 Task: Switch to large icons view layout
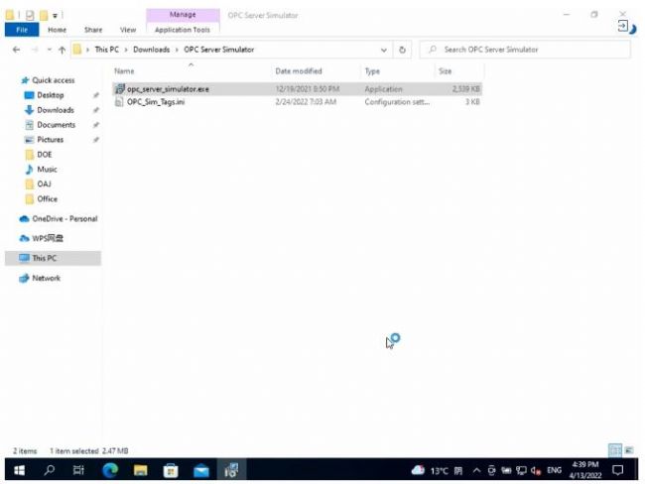[x=629, y=450]
